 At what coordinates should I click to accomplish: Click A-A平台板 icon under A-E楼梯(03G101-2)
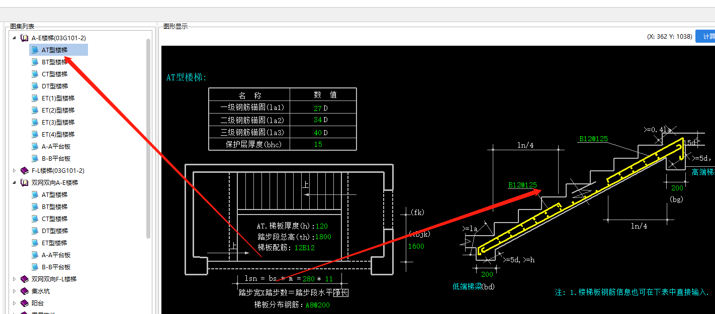click(x=35, y=146)
